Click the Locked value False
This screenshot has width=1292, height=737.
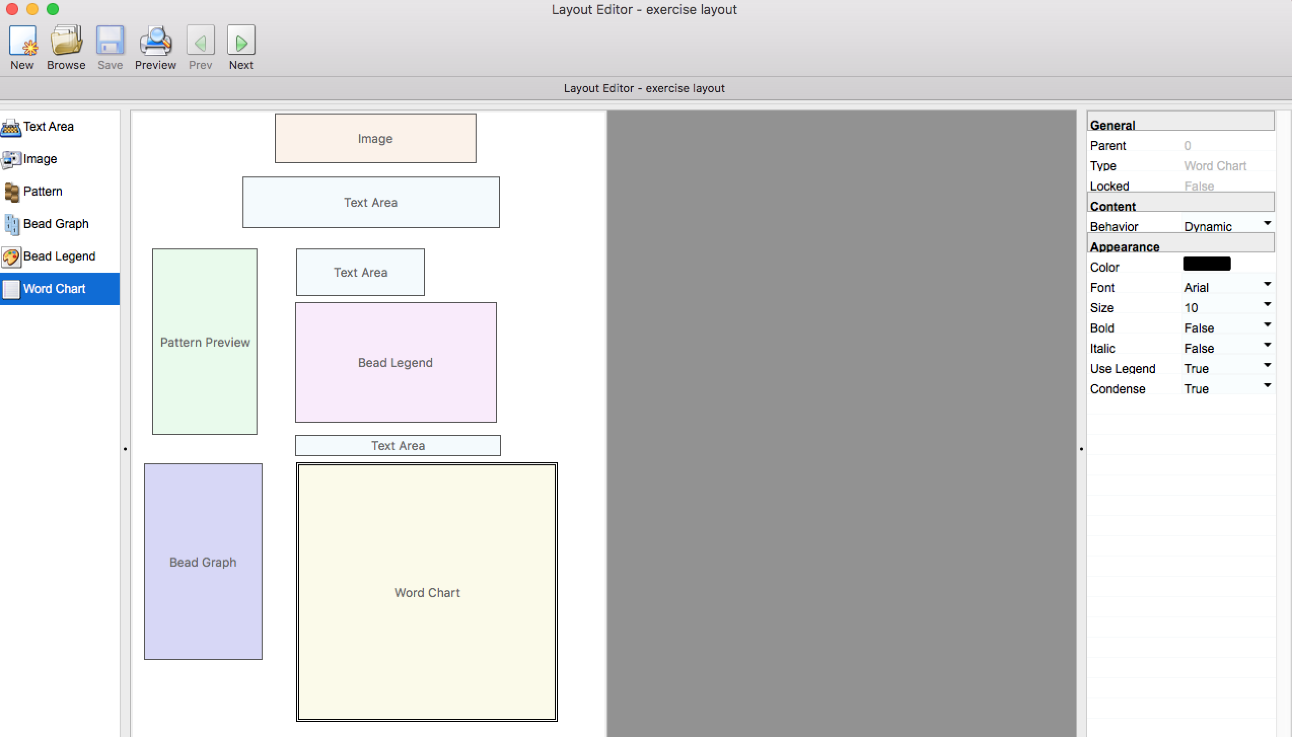(1199, 186)
